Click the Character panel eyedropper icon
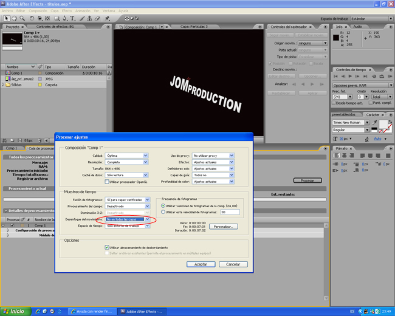This screenshot has width=395, height=316. coord(374,123)
